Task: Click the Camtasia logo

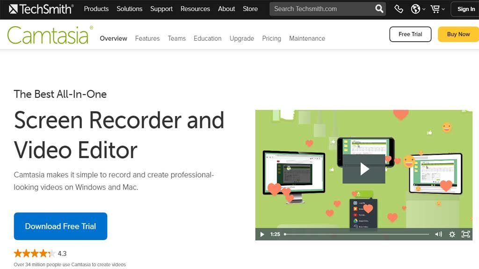Action: (48, 36)
